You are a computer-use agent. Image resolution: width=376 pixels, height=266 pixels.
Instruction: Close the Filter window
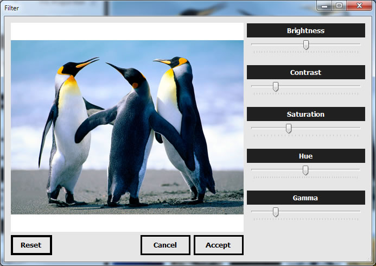(359, 6)
